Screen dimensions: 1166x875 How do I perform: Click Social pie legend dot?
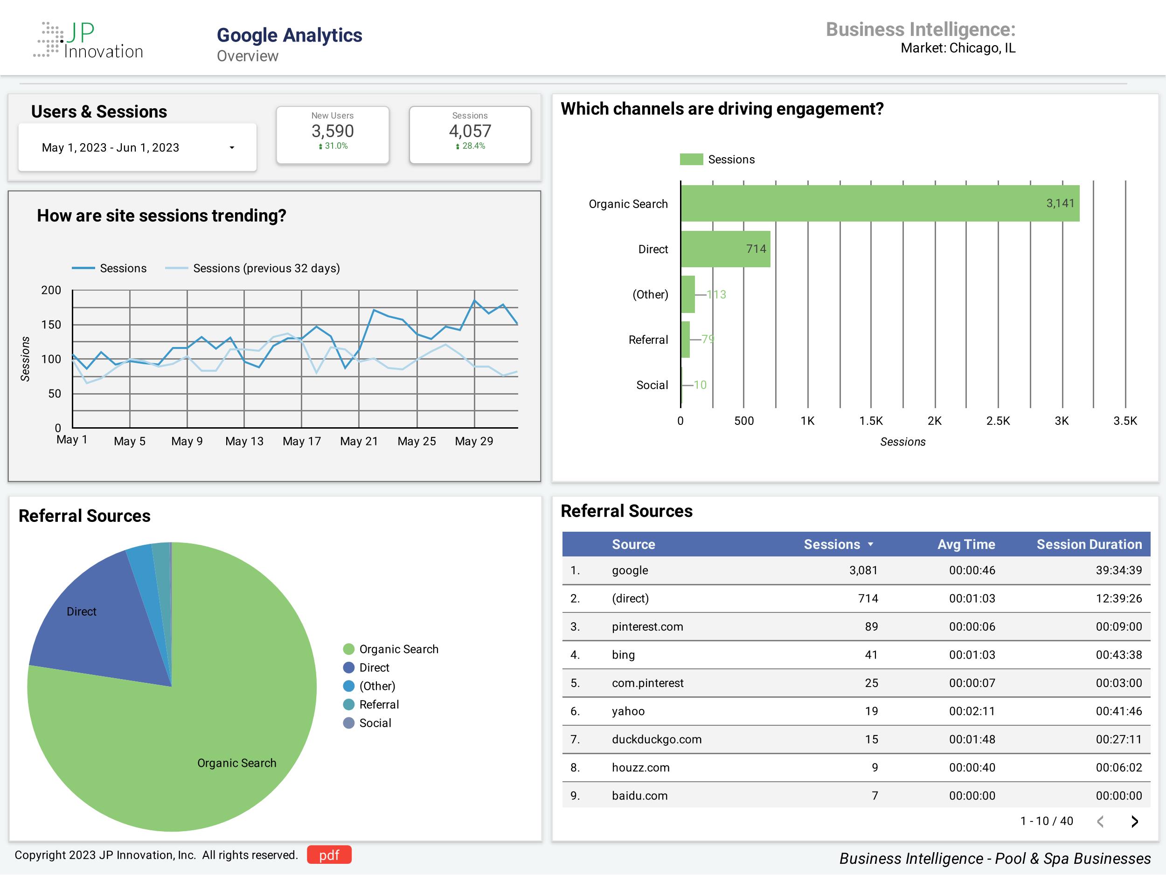tap(348, 722)
